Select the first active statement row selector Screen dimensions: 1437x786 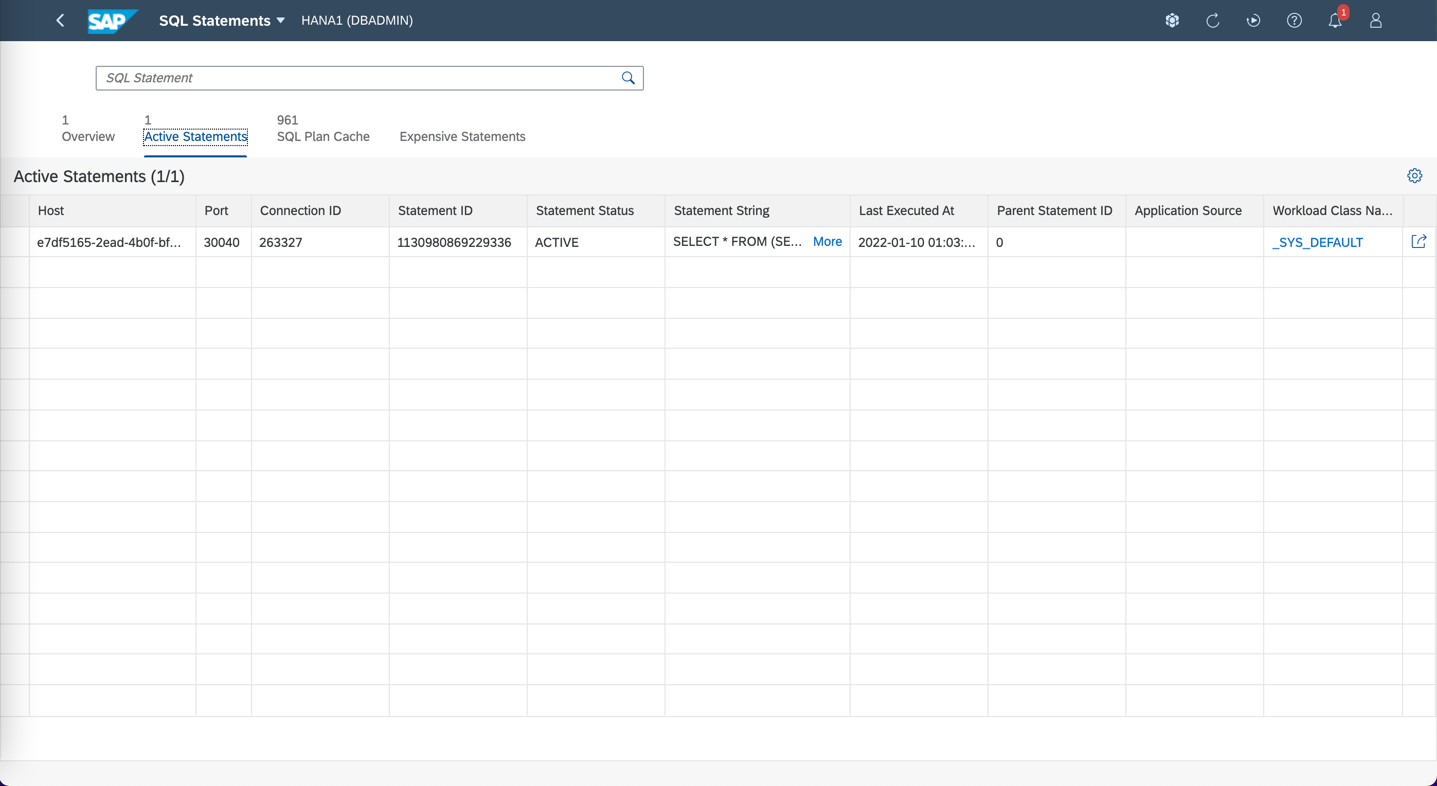click(14, 242)
